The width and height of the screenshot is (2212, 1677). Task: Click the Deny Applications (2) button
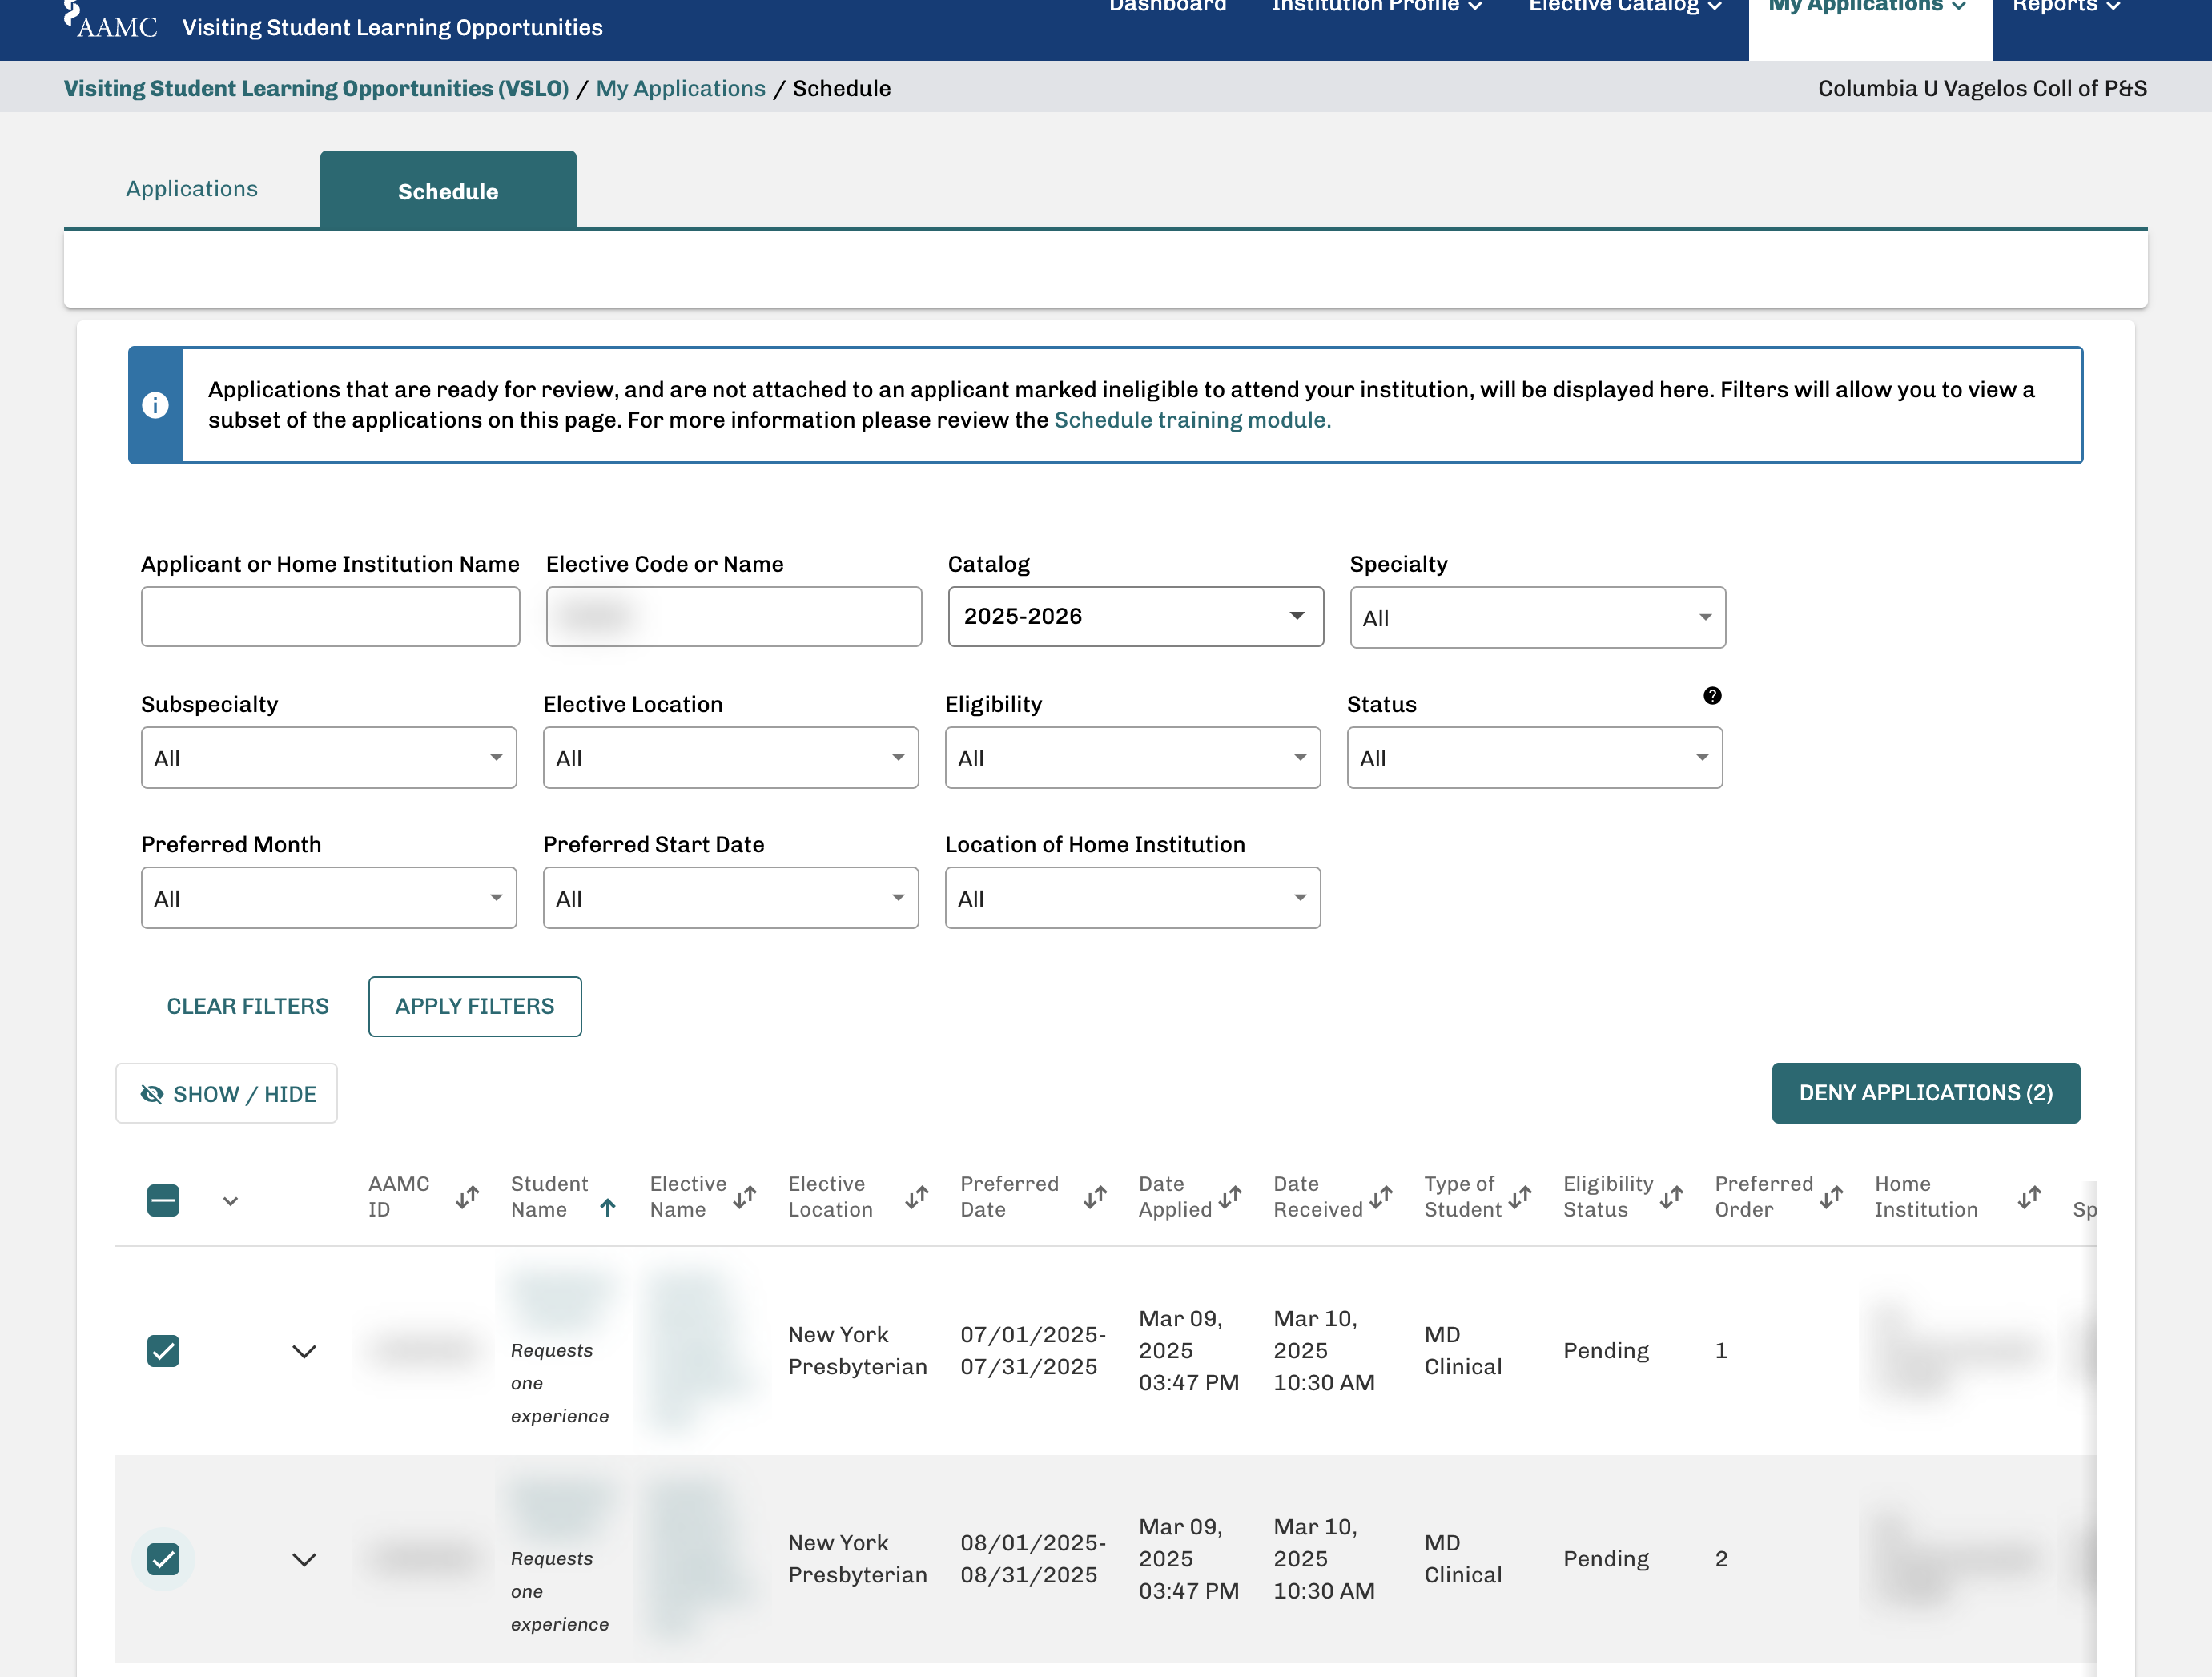[1925, 1092]
